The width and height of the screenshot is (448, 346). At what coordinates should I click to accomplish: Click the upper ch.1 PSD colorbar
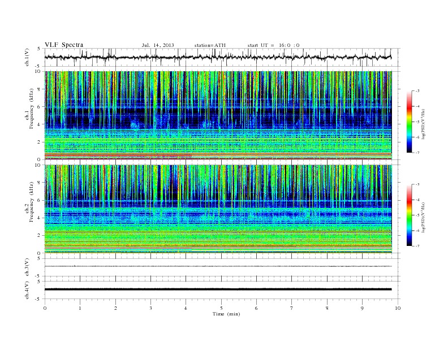tap(409, 122)
